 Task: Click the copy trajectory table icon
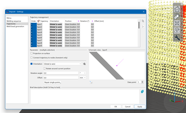pos(143,21)
